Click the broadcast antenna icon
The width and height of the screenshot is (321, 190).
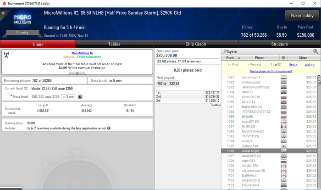click(6, 55)
